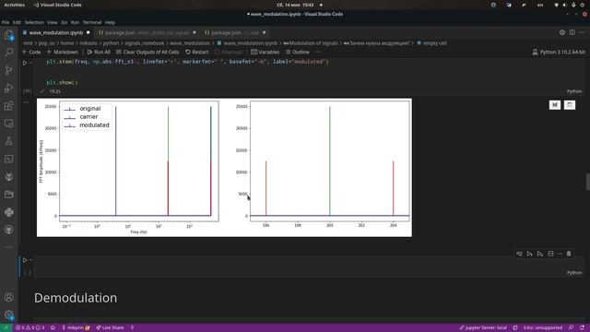Image resolution: width=590 pixels, height=332 pixels.
Task: Open run options dropdown beside plt.stem cell
Action: [x=30, y=63]
